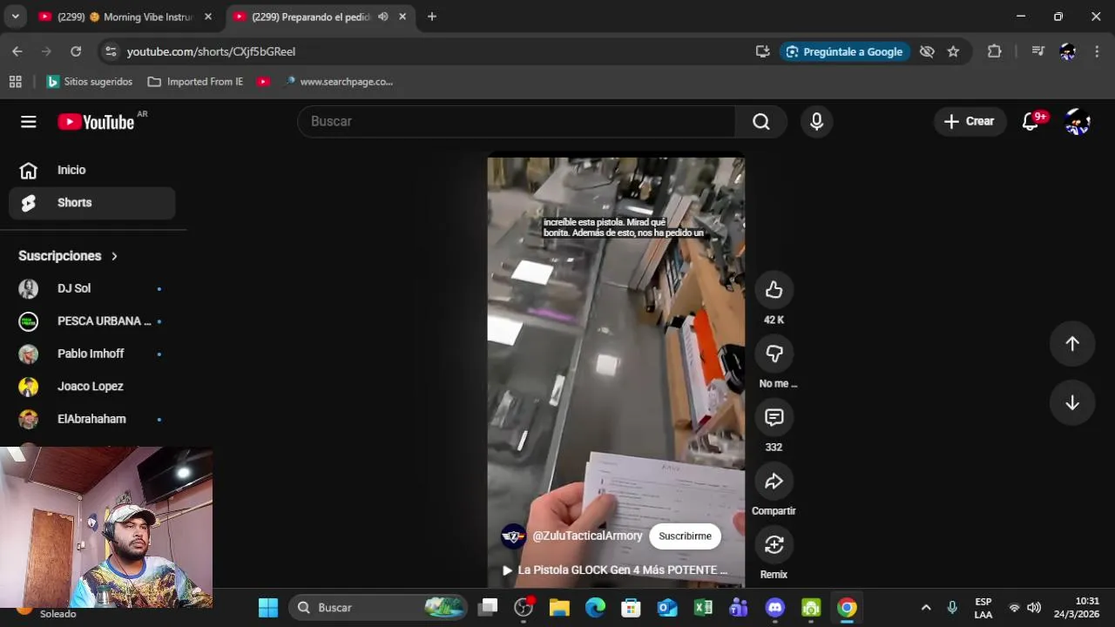The image size is (1115, 627).
Task: Open media controls in Chrome toolbar
Action: click(x=1037, y=51)
